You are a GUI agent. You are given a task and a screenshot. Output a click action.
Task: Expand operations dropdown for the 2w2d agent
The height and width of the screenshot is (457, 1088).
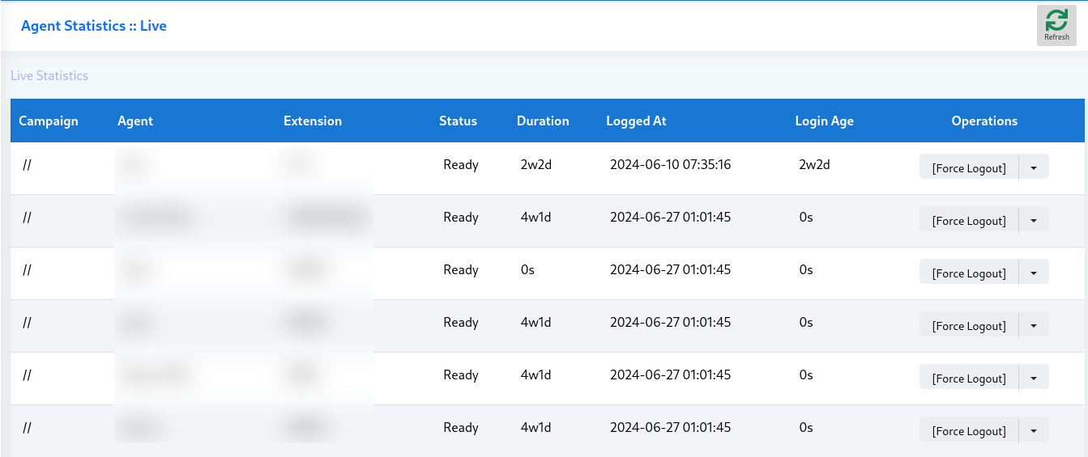(x=1034, y=167)
